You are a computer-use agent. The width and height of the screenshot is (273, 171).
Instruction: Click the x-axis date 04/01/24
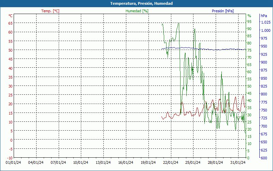point(36,163)
